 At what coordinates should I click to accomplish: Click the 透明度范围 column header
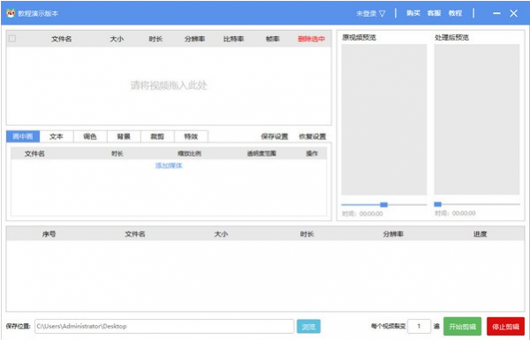click(x=261, y=153)
